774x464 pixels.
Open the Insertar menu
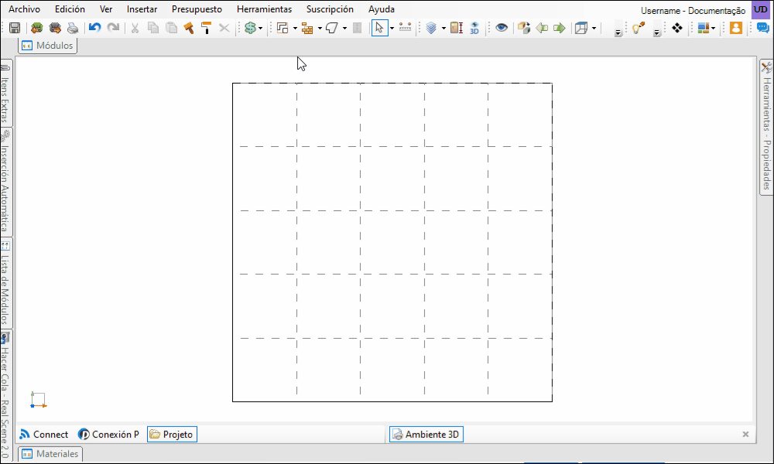tap(142, 9)
